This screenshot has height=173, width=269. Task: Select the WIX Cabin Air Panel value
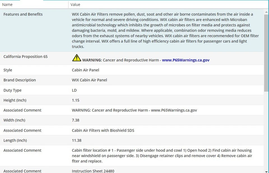(x=89, y=80)
